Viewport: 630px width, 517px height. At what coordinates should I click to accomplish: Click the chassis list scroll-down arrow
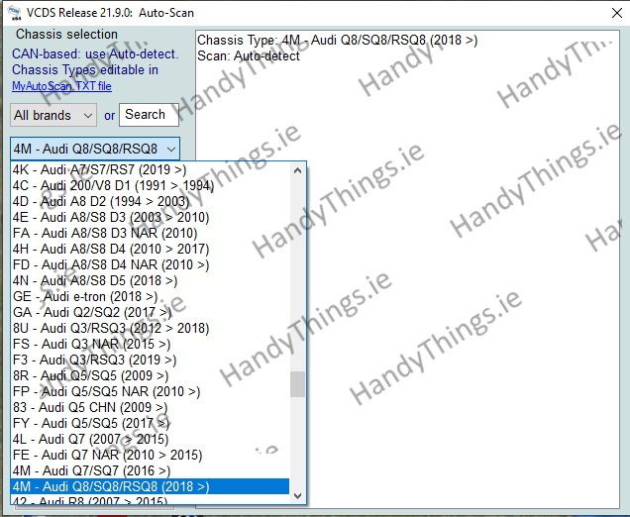(x=297, y=496)
